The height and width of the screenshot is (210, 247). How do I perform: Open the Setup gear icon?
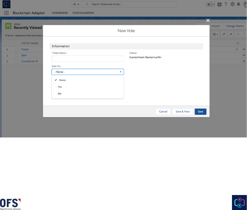pos(232,4)
